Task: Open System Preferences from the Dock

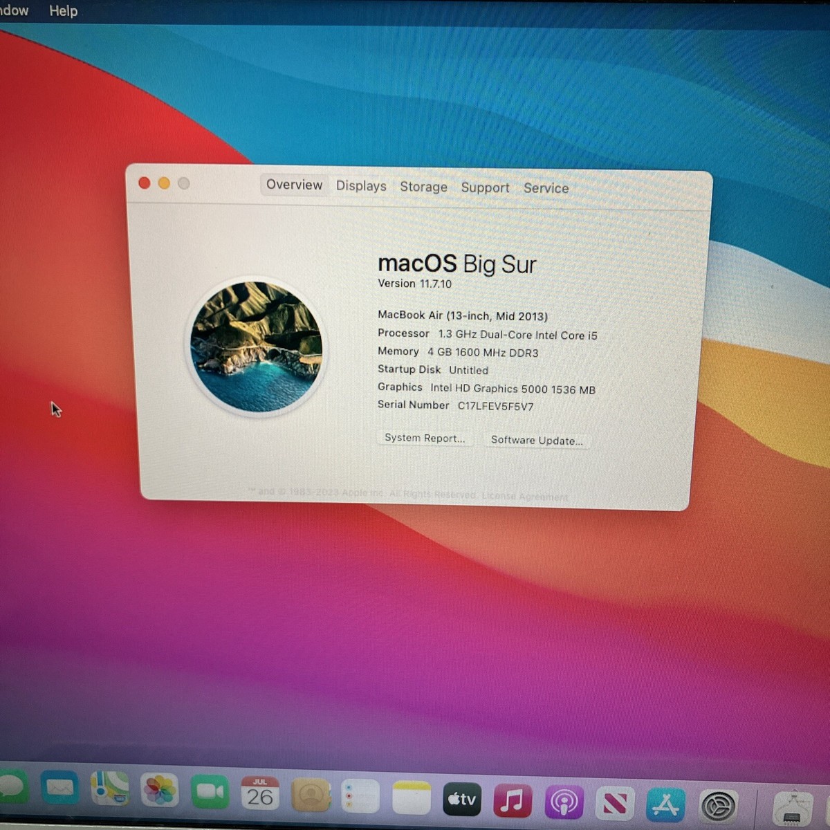Action: [718, 807]
